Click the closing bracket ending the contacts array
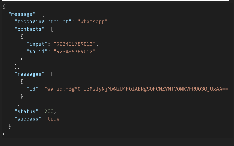This screenshot has width=234, height=146. click(16, 67)
